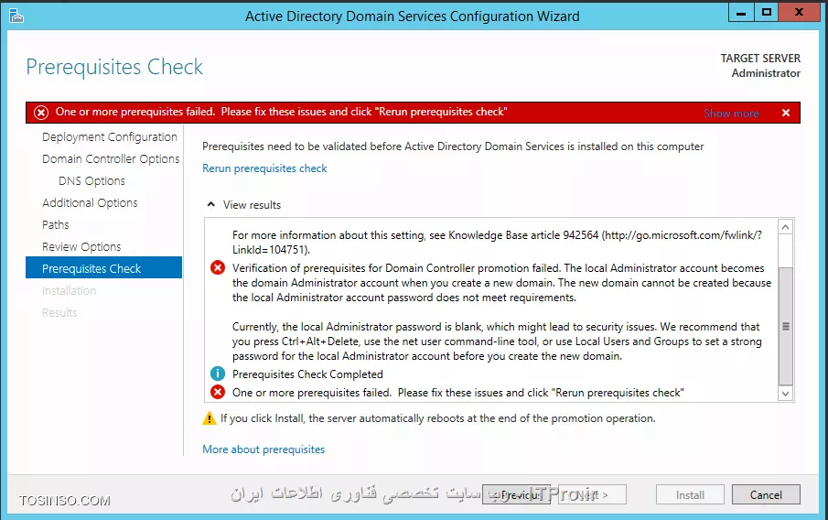Click error icon beside bottom prerequisites failed result
The image size is (828, 520).
pos(218,392)
